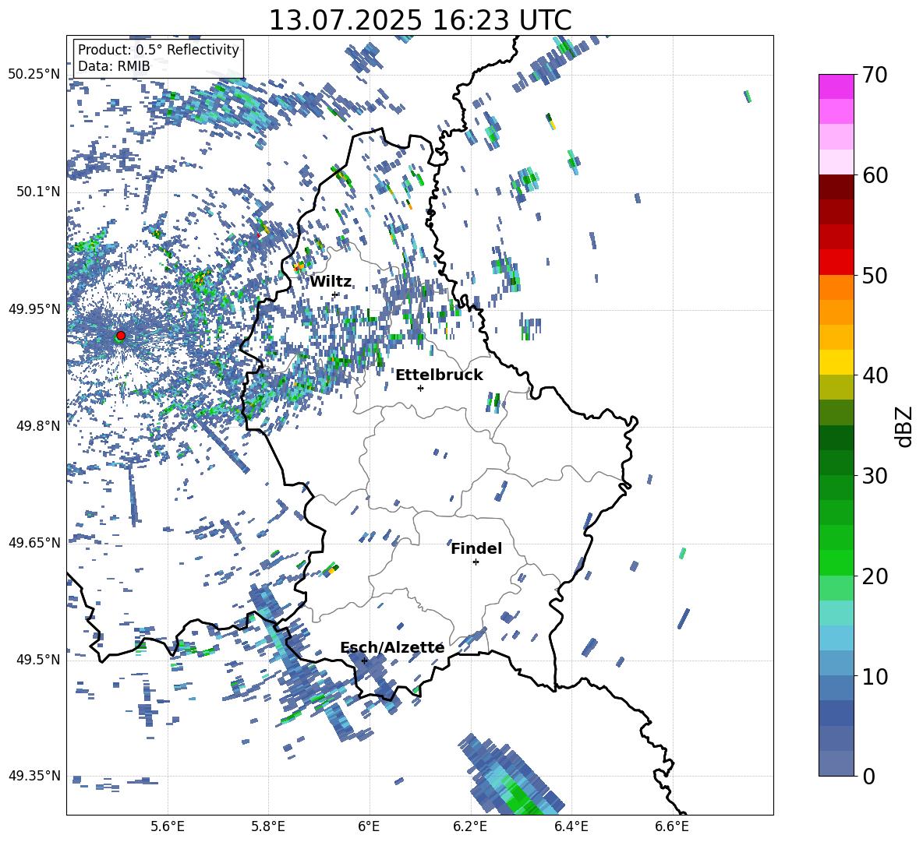Pick the dark red colorbar segment below 60
923x842 pixels.
836,187
